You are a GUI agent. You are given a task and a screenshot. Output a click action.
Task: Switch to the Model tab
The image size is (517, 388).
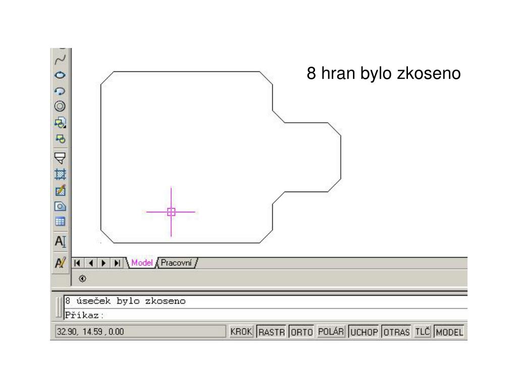[x=142, y=263]
